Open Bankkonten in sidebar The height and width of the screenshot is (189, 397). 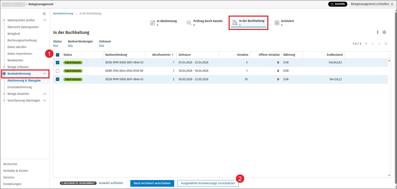coord(16,61)
